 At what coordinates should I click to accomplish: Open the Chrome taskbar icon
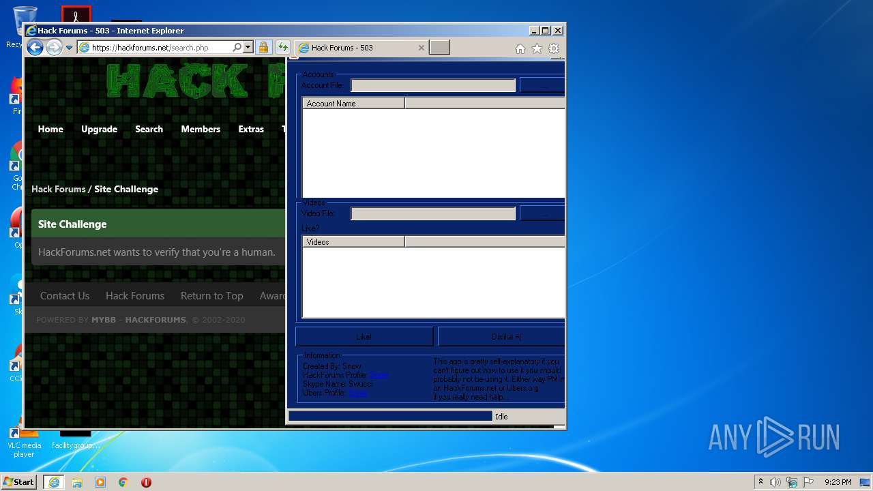pos(123,482)
